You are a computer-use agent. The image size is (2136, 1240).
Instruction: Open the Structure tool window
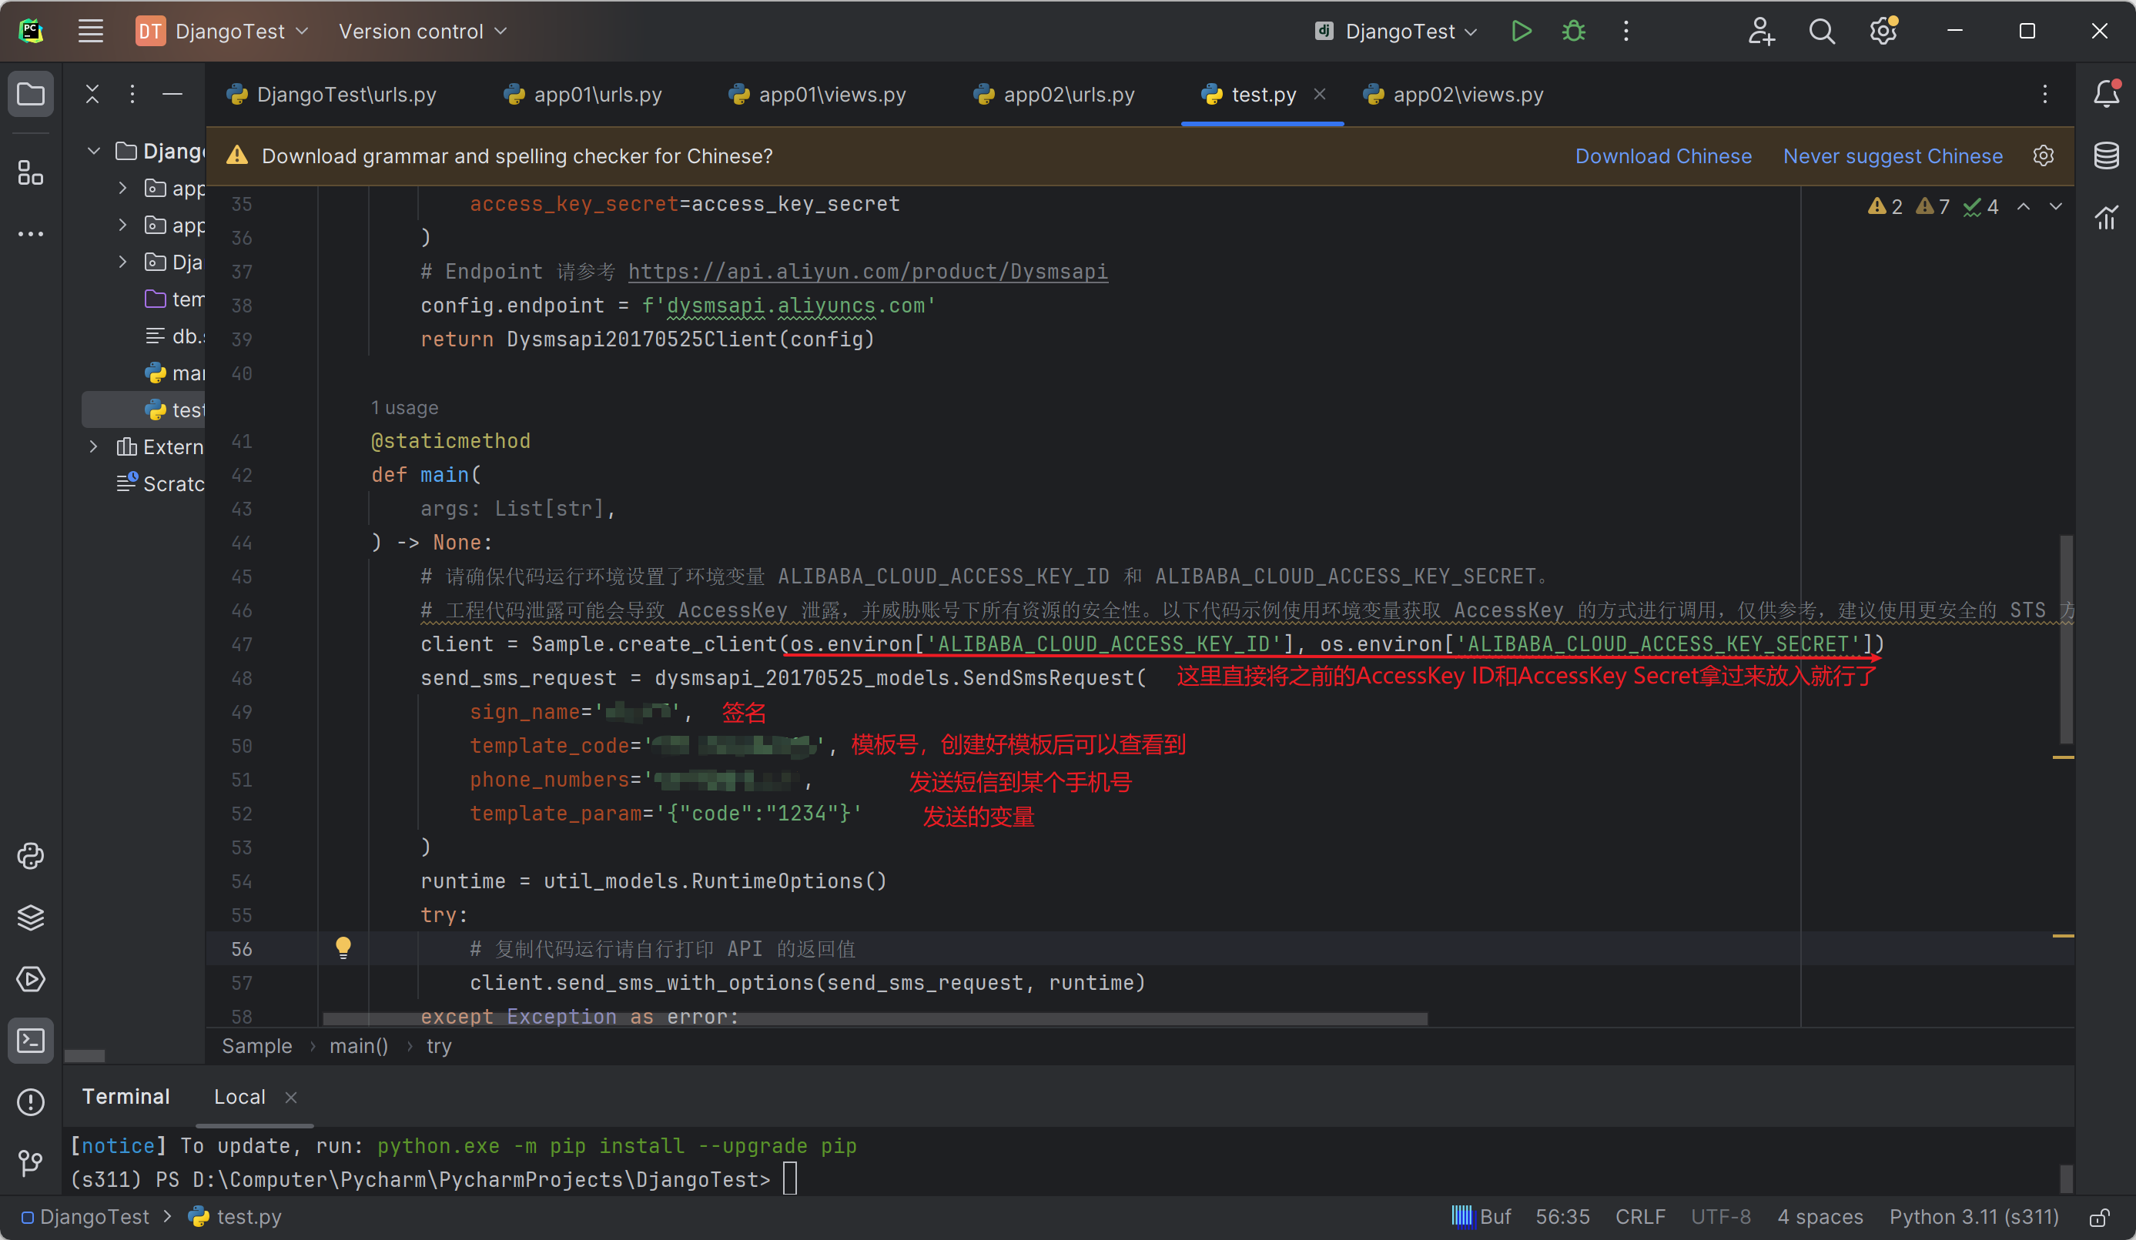coord(31,173)
